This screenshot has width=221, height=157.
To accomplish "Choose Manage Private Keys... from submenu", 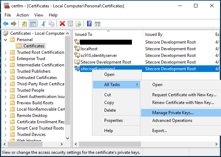I will tap(181, 113).
